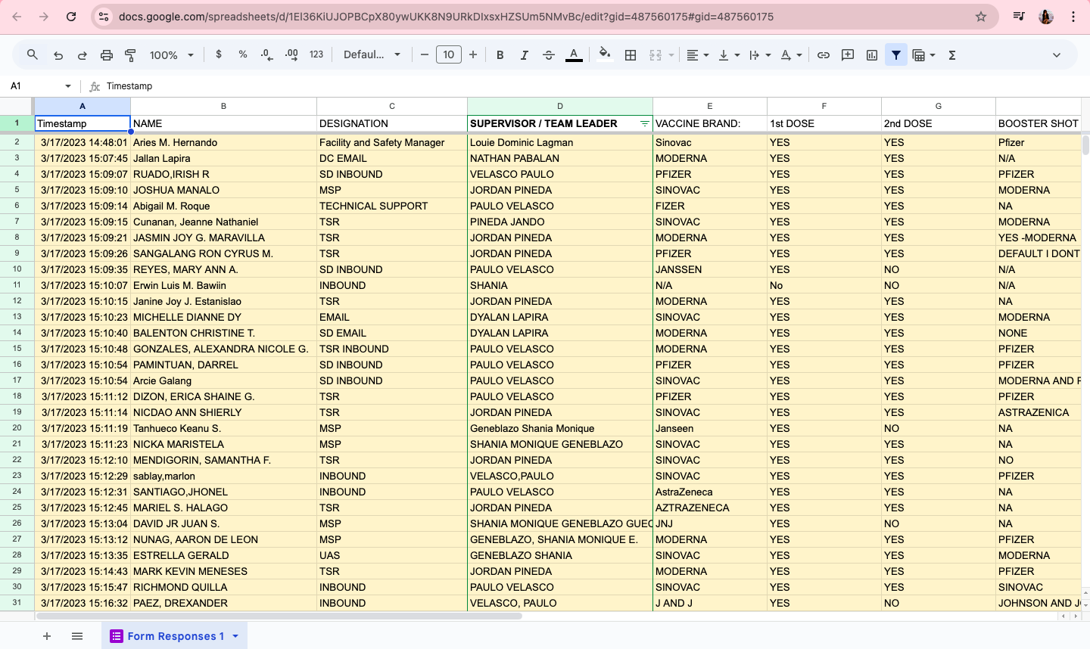
Task: Open the table views dropdown arrow
Action: [x=933, y=54]
